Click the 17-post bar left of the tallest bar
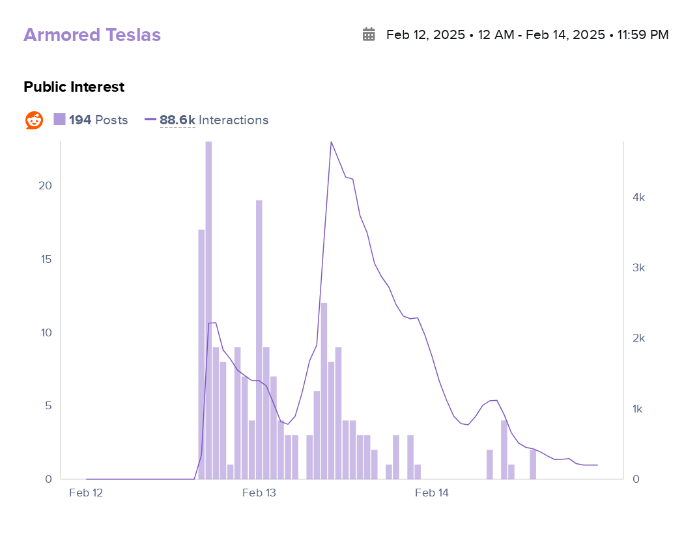Screen dimensions: 684x542 [201, 354]
